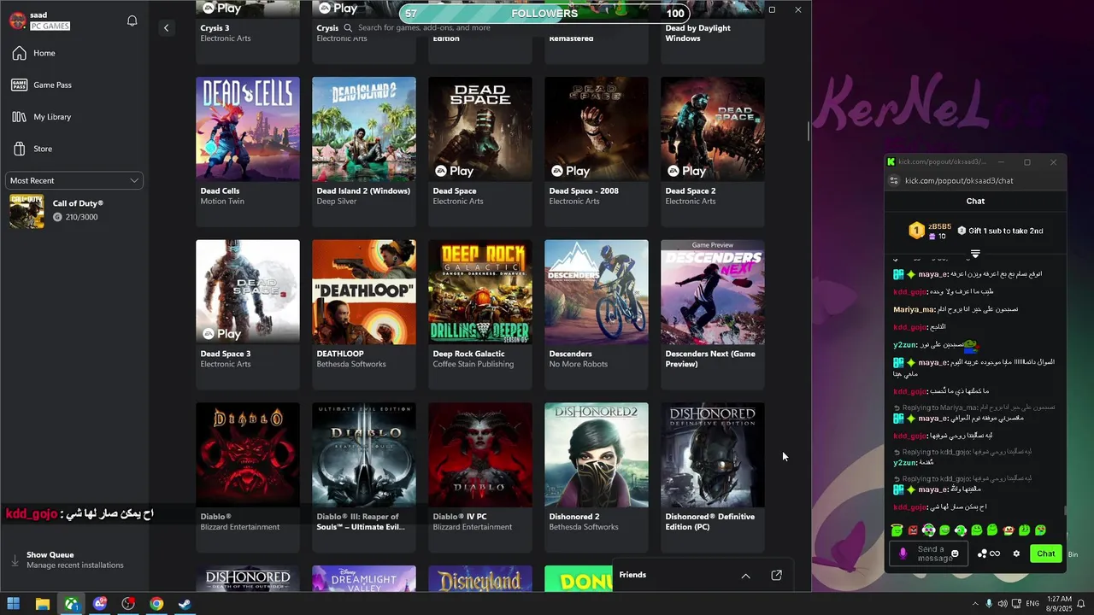Open the emoji picker in message box
The width and height of the screenshot is (1094, 615).
pyautogui.click(x=955, y=553)
